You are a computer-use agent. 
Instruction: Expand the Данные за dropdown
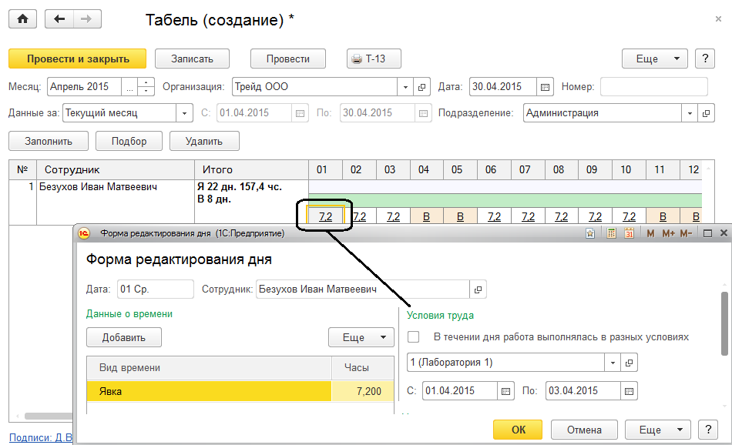[184, 113]
